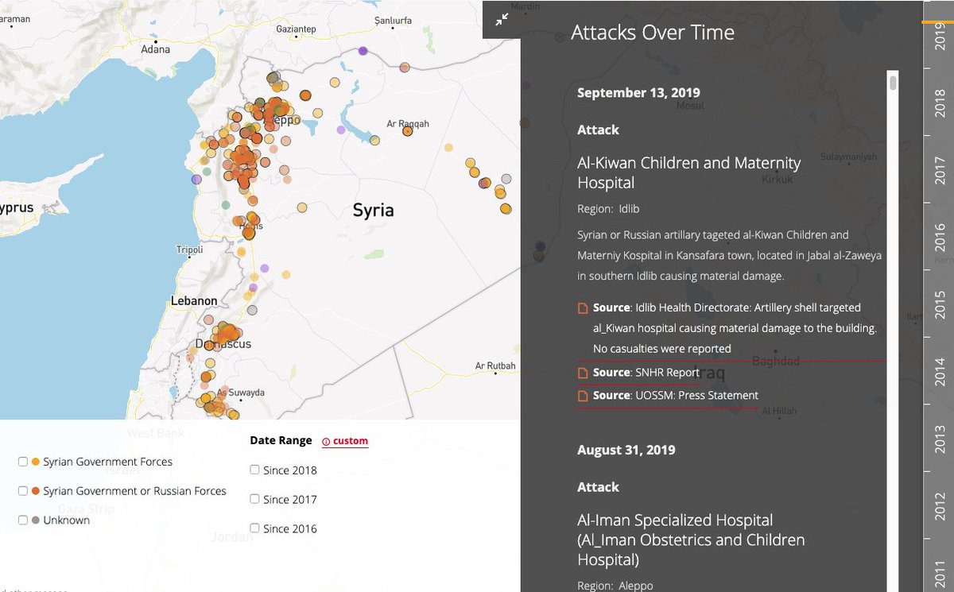Viewport: 954px width, 592px height.
Task: Toggle Syrian Government or Russian Forces checkbox
Action: point(23,491)
